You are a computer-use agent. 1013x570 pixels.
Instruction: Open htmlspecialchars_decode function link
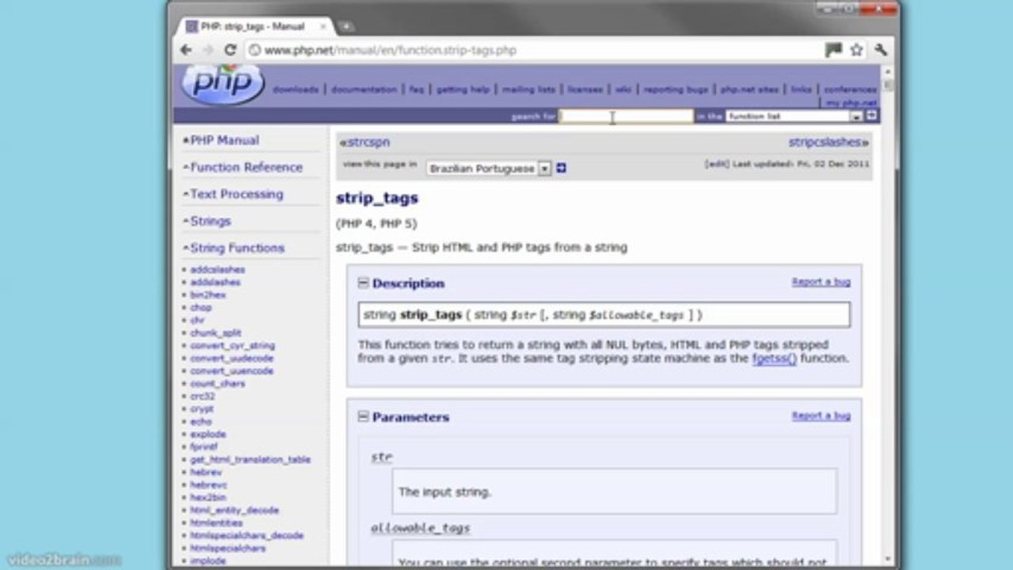pyautogui.click(x=246, y=536)
